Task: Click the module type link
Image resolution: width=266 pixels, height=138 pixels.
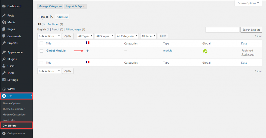Action: (168, 50)
